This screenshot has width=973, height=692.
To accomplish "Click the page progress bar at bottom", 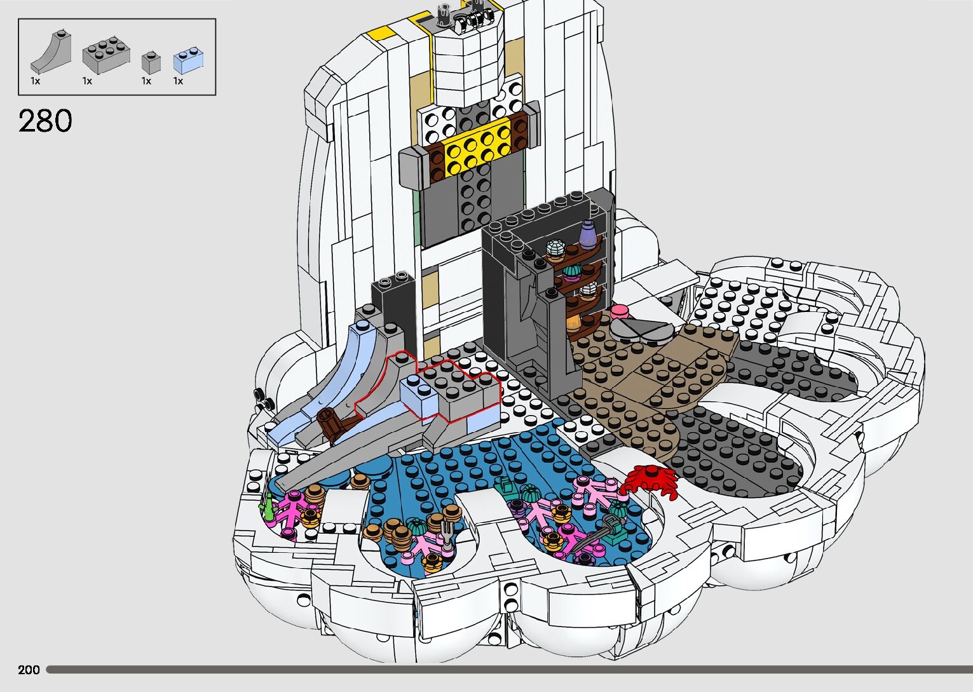I will [508, 669].
